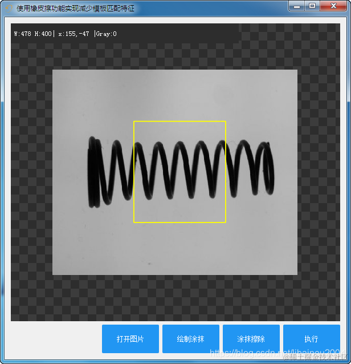Select the 绘制涂抹 button
Image resolution: width=351 pixels, height=364 pixels.
pos(191,339)
